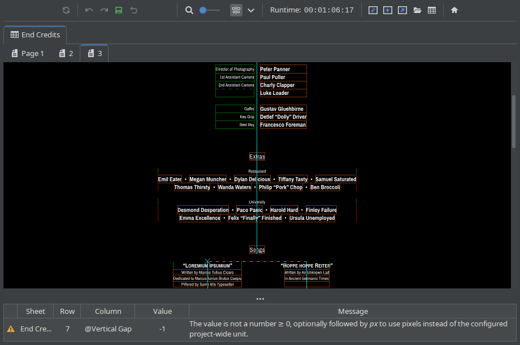Click the vertical preview scrollbar

[x=514, y=122]
